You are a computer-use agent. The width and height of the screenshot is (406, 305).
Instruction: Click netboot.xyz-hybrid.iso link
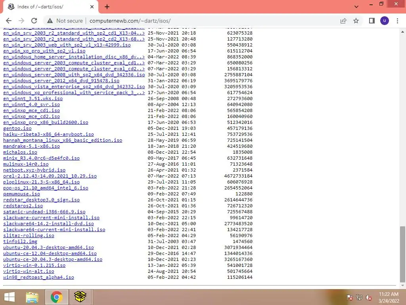click(x=34, y=170)
